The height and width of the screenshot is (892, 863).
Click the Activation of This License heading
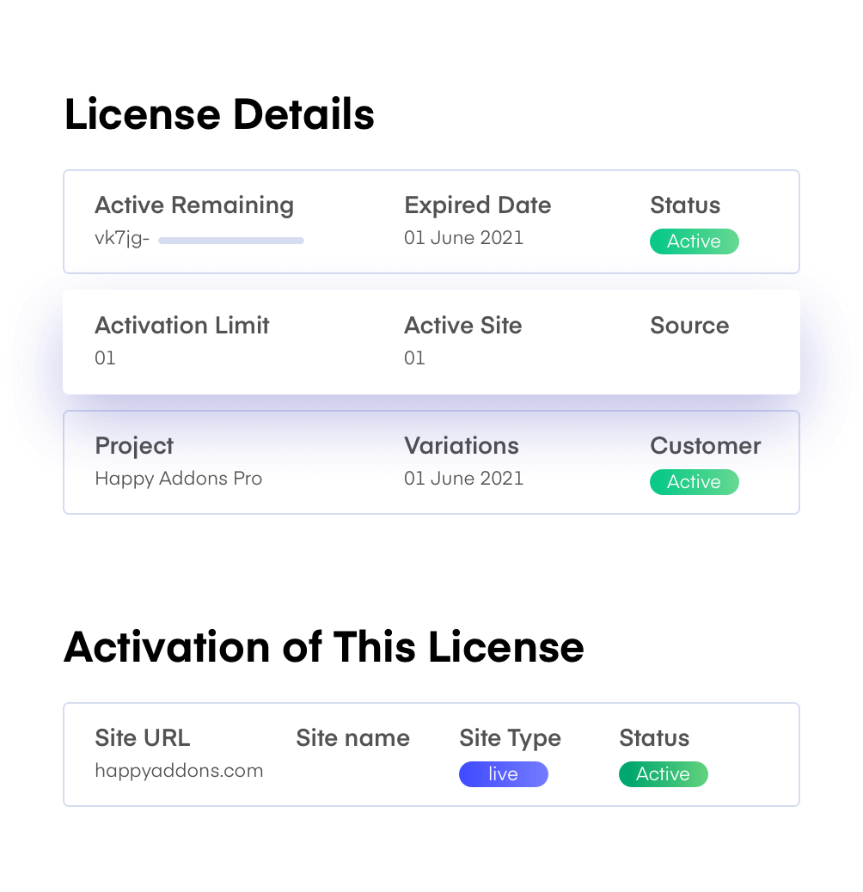(324, 647)
